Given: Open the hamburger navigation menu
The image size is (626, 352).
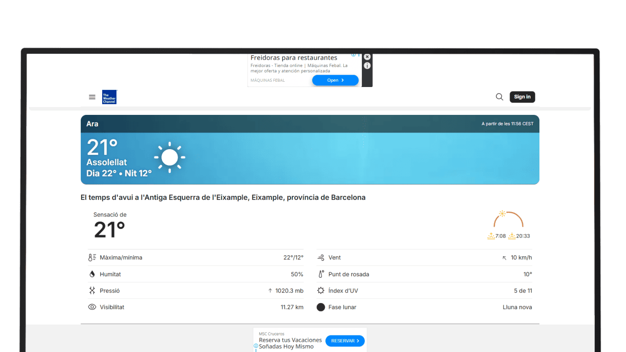Looking at the screenshot, I should (x=92, y=97).
